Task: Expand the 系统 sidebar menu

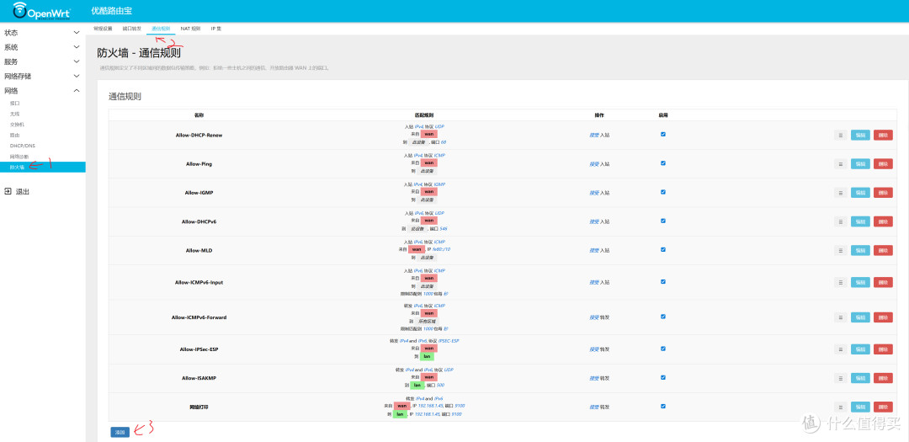Action: point(43,47)
